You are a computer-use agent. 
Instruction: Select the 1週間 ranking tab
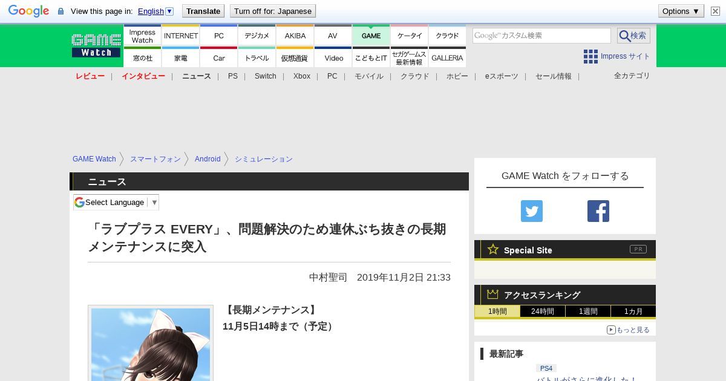(x=588, y=311)
